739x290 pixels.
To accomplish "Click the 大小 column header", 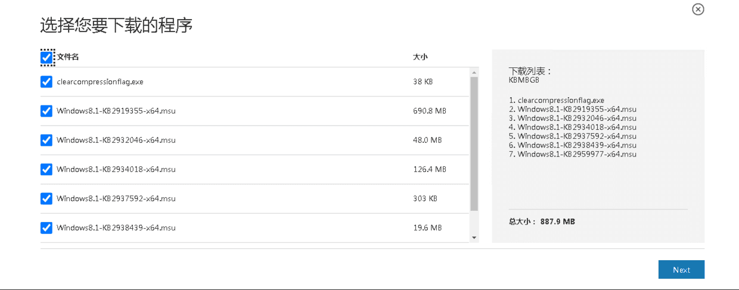I will coord(420,57).
